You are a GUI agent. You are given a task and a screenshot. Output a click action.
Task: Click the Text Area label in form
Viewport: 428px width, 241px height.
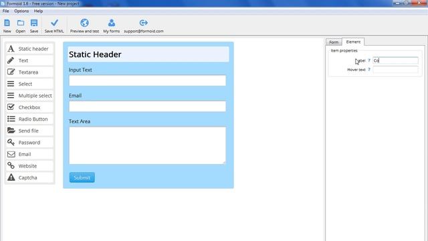pos(80,121)
